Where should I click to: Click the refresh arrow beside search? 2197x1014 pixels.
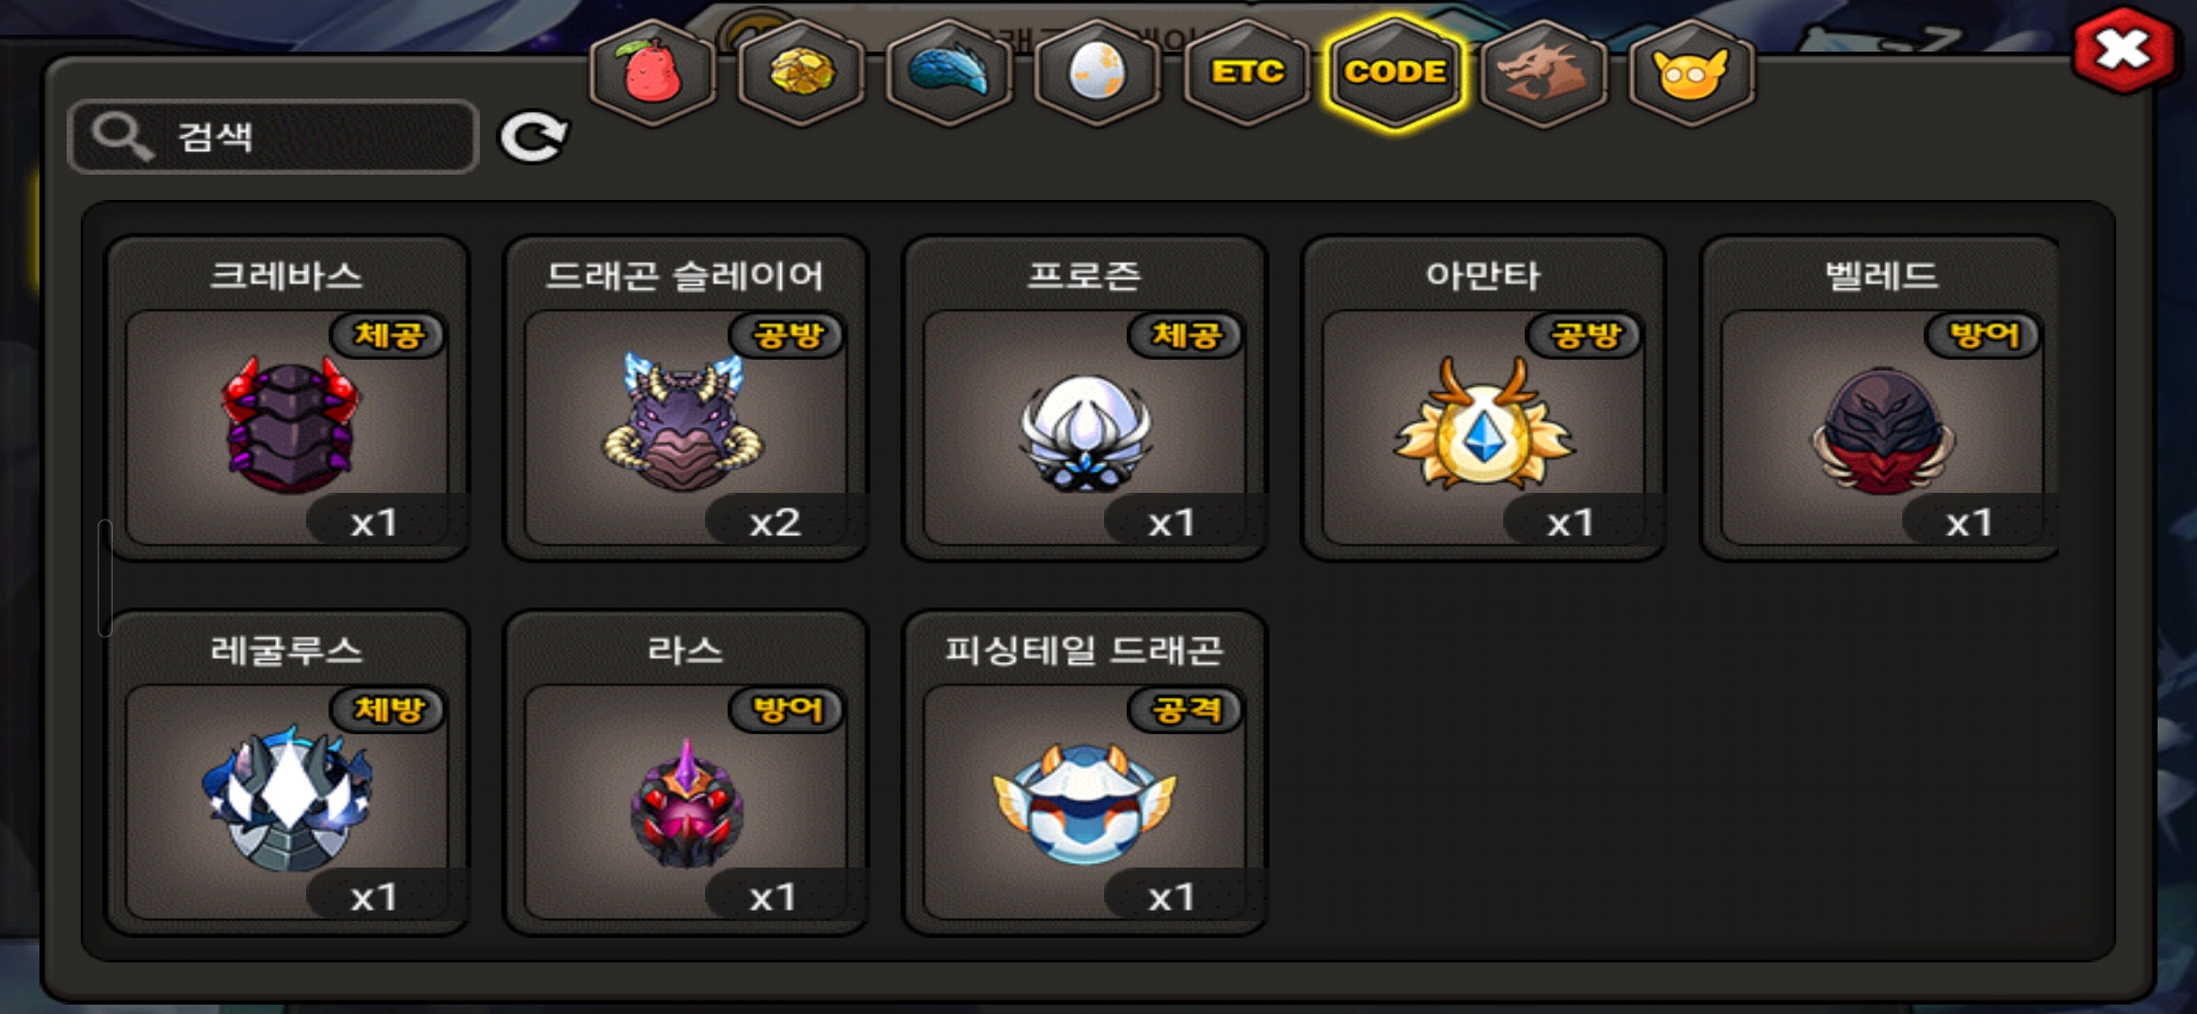tap(533, 138)
